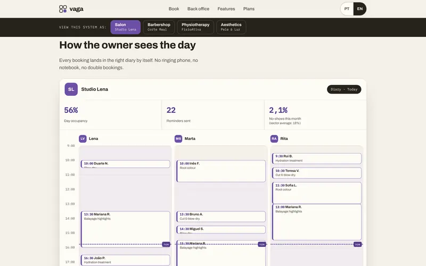Open the Plans nav link
This screenshot has height=266, width=426.
click(x=249, y=9)
